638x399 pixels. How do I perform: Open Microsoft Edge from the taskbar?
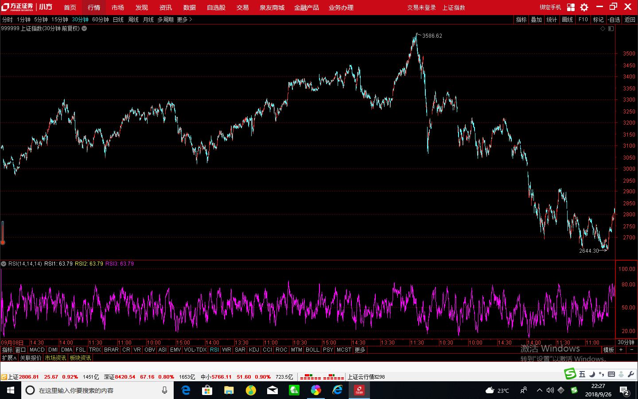[x=186, y=390]
